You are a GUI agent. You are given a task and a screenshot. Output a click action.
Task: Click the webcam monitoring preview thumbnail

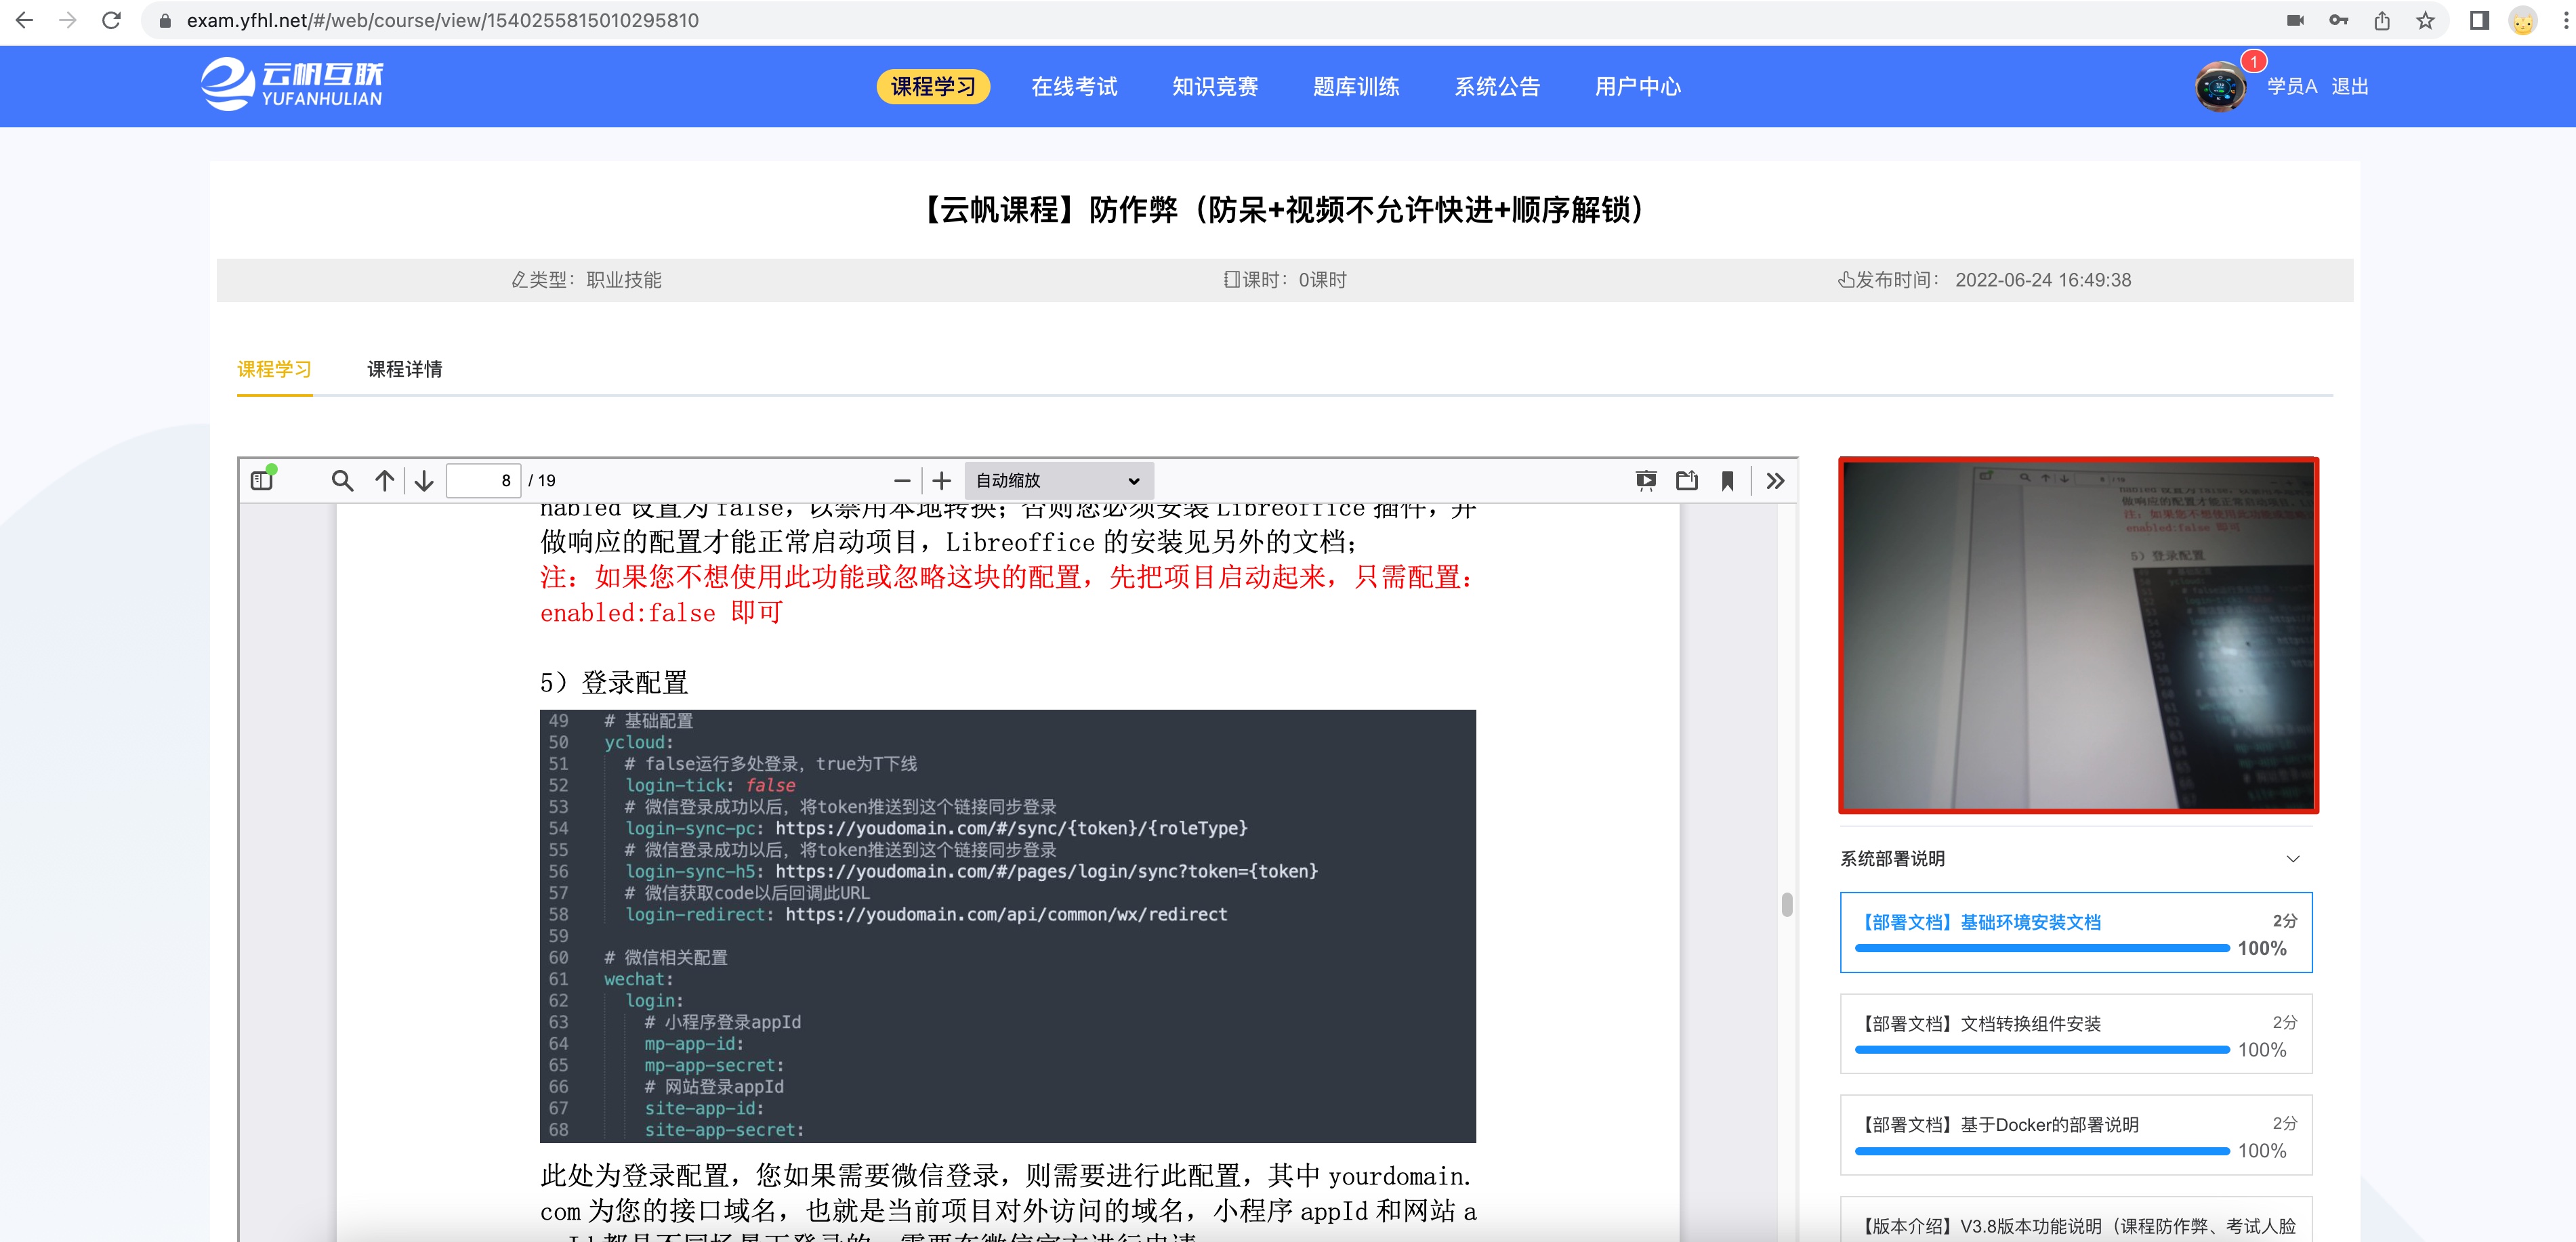pos(2078,635)
